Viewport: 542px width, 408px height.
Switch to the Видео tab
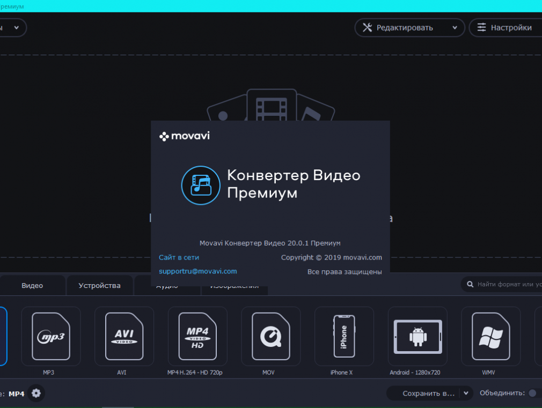32,286
